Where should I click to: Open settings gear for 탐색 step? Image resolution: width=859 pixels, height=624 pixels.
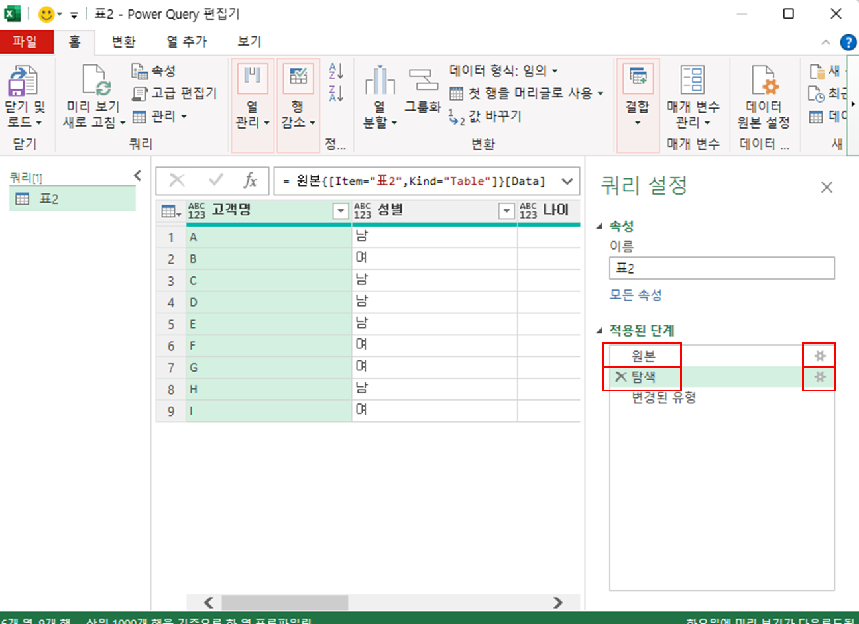pyautogui.click(x=820, y=377)
